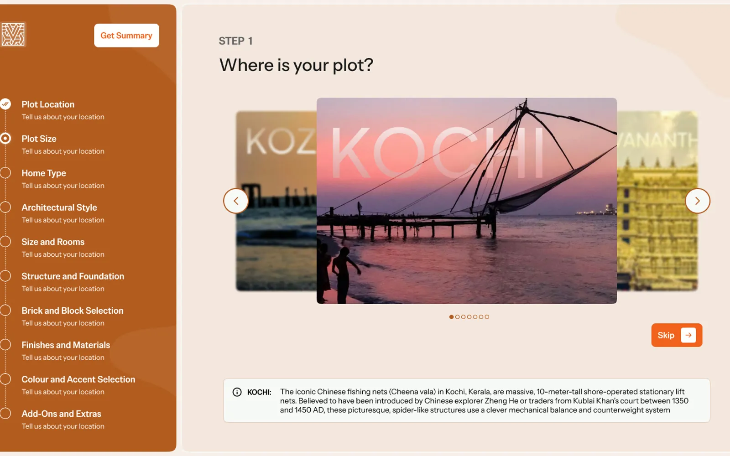
Task: Click the completed Plot Location step marker
Action: (x=5, y=104)
